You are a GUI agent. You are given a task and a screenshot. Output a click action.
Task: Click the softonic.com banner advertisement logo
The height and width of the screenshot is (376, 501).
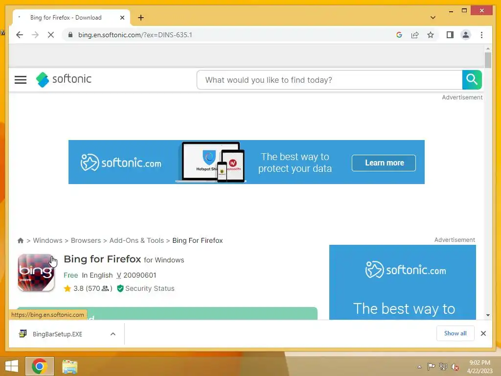click(121, 163)
